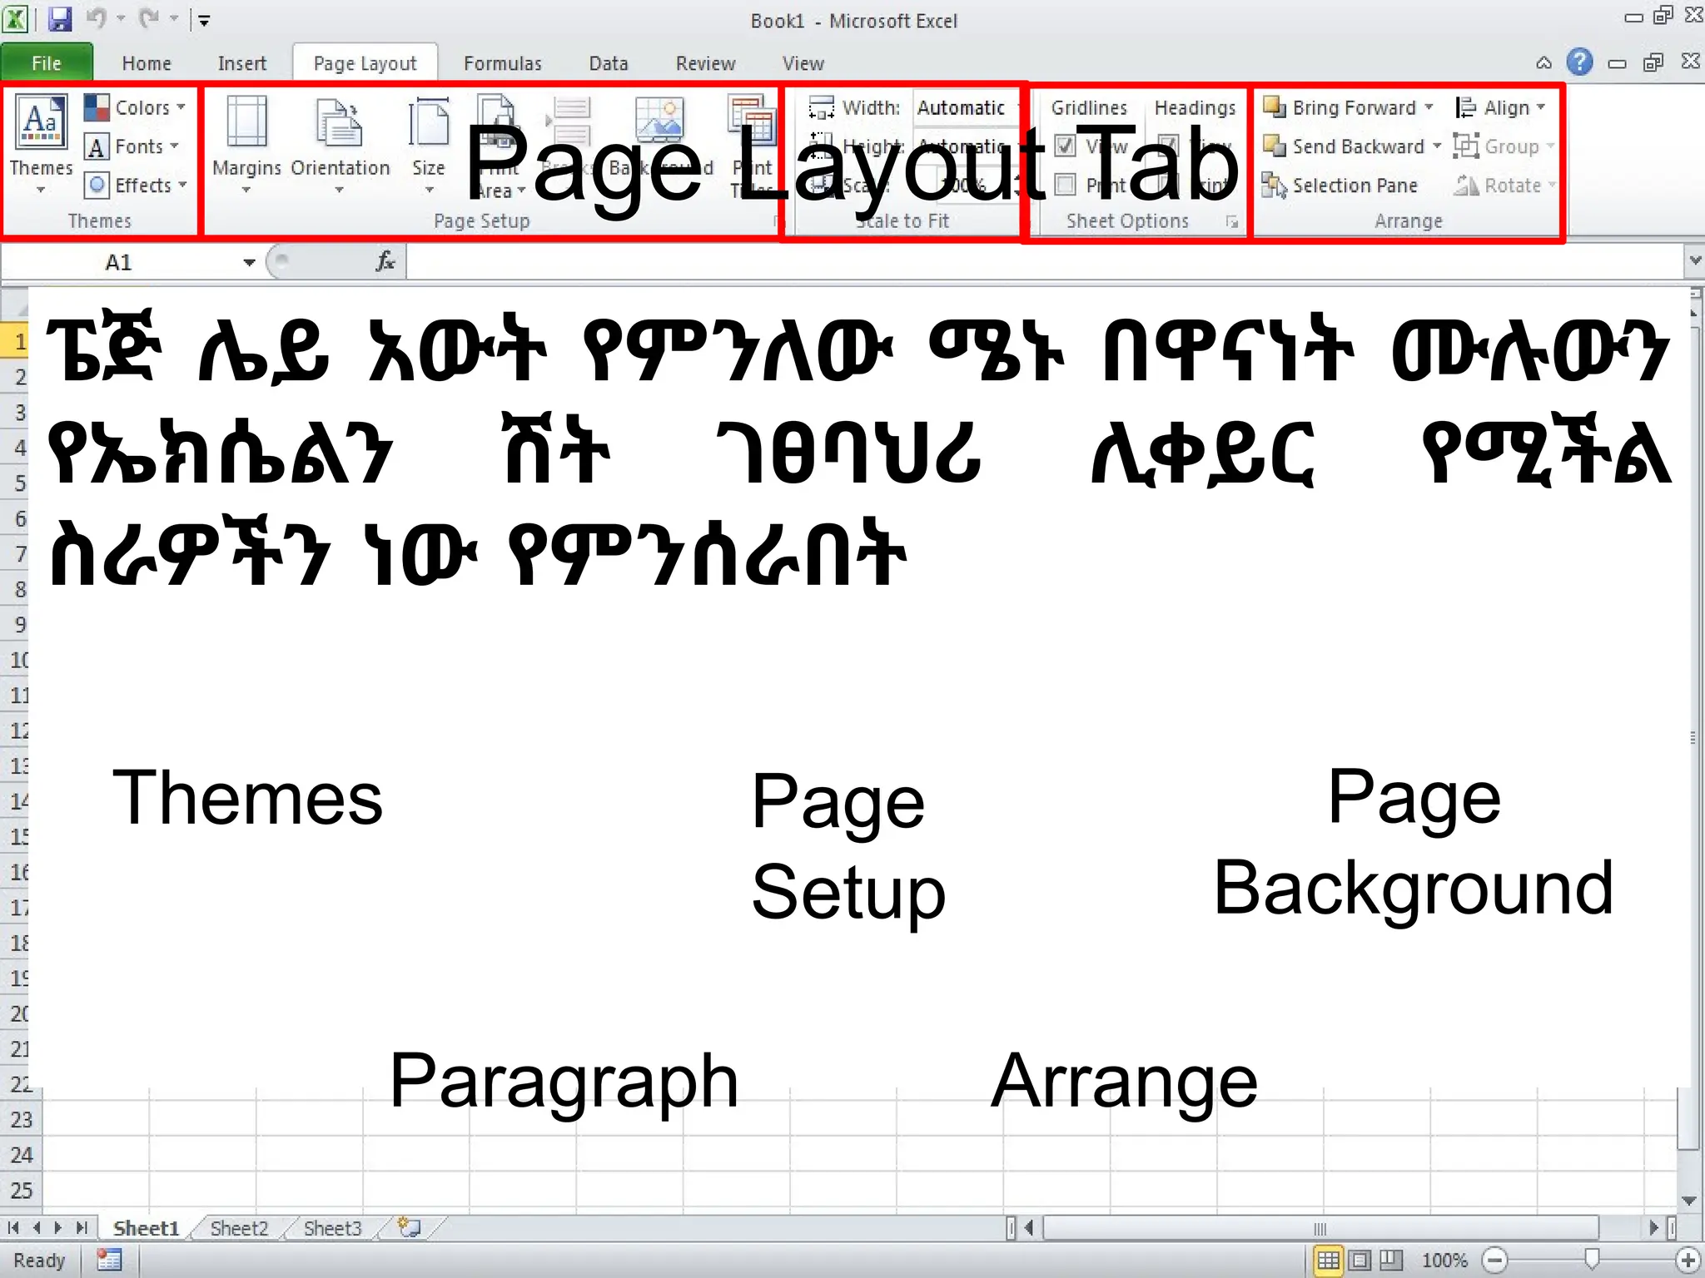Switch to the Insert tab
Viewport: 1705px width, 1278px height.
point(241,63)
